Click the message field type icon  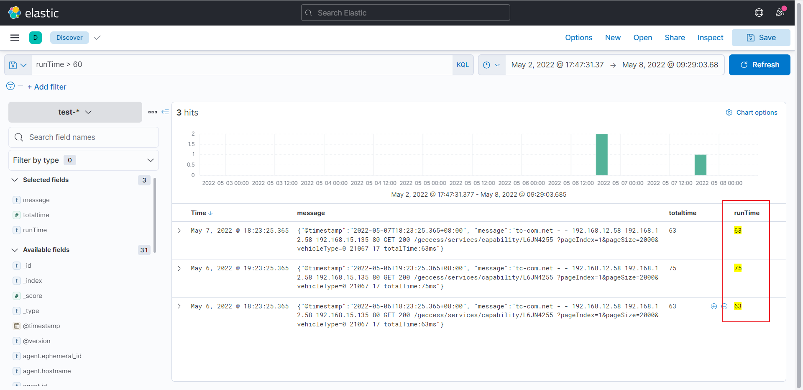[17, 200]
